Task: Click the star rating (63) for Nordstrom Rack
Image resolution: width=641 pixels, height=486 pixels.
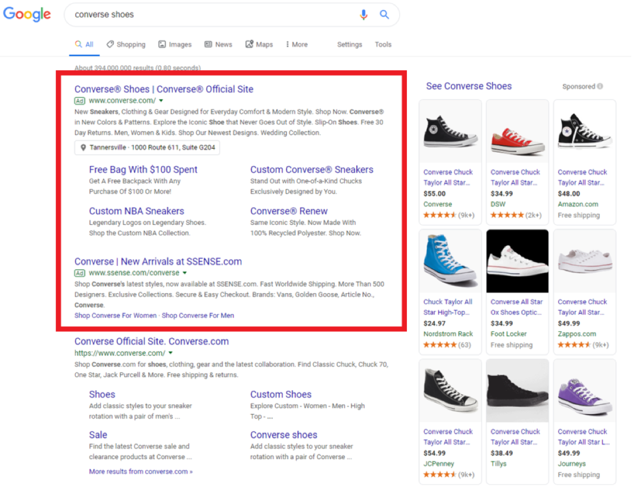Action: click(x=447, y=345)
